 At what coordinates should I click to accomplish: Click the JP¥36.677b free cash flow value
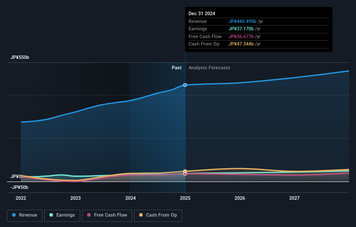[241, 36]
